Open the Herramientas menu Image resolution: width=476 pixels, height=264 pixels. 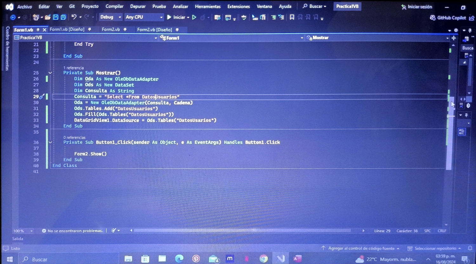tap(208, 6)
